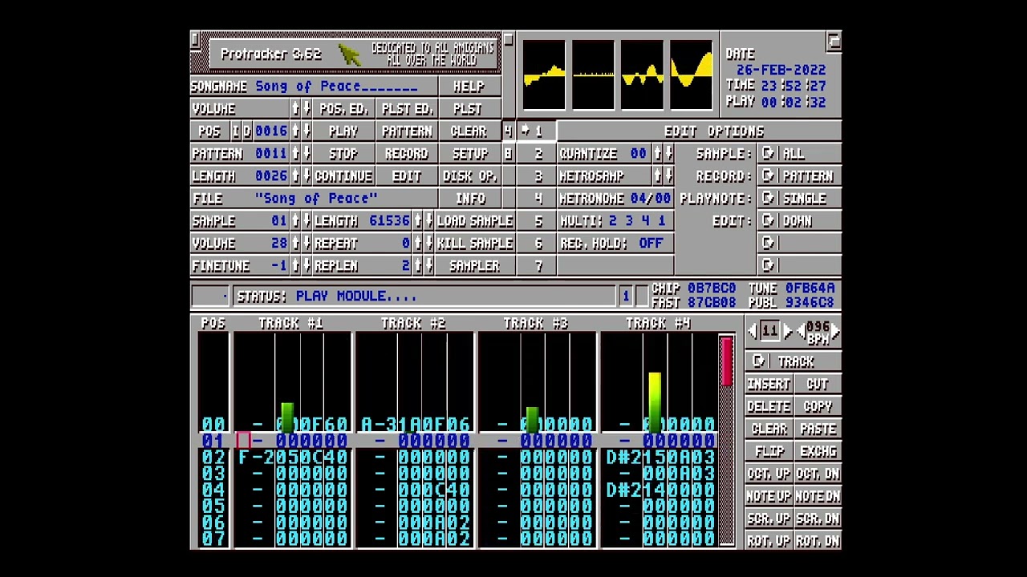Open the HELP screen
This screenshot has height=577, width=1027.
click(469, 87)
